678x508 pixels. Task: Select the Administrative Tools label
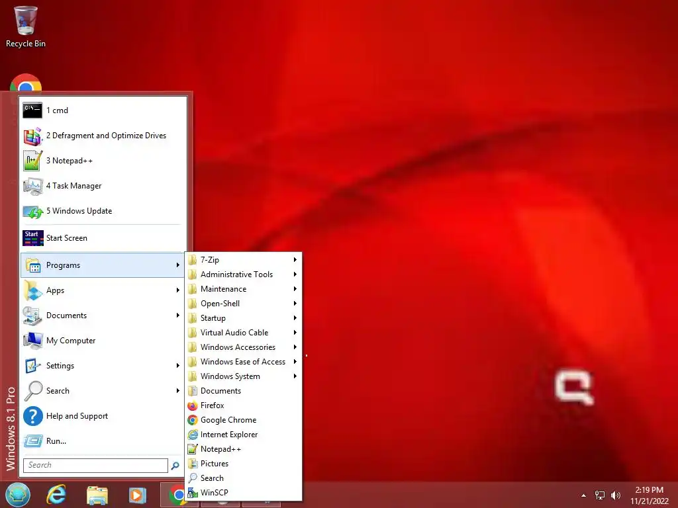click(x=236, y=275)
